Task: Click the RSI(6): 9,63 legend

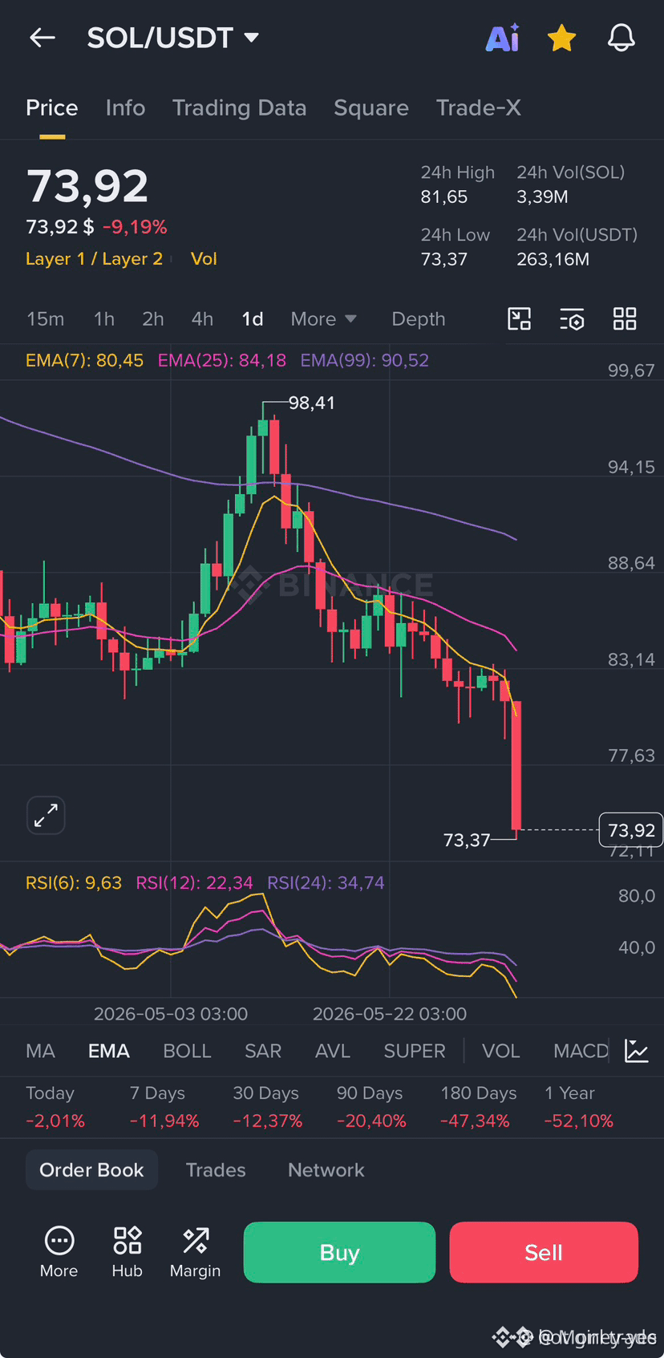Action: point(74,883)
